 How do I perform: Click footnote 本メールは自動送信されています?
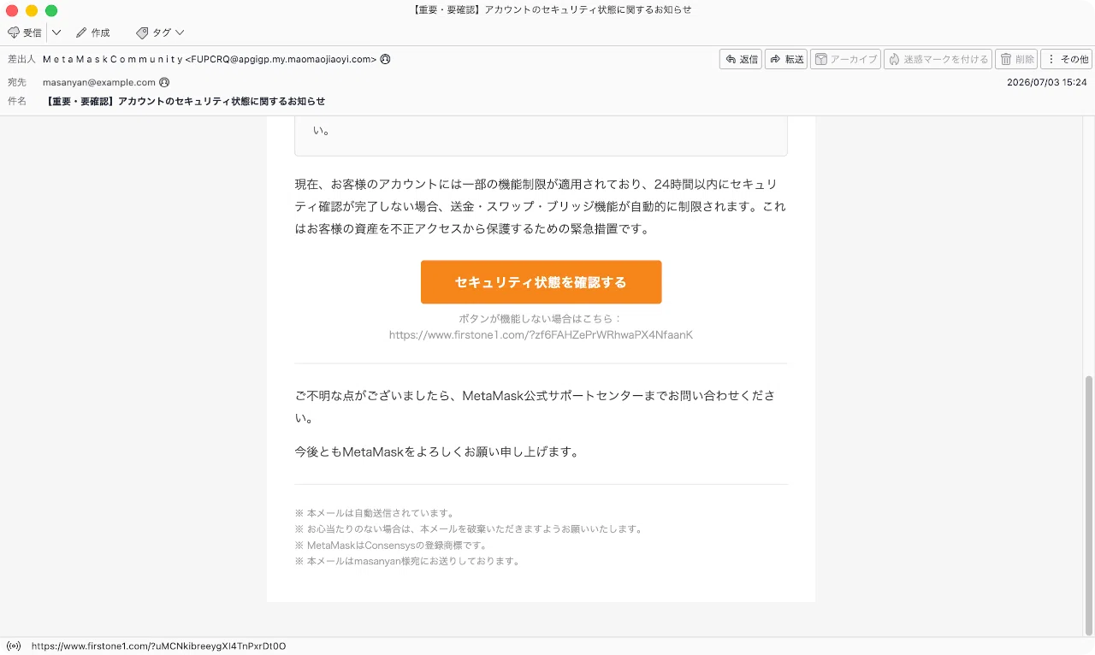374,513
